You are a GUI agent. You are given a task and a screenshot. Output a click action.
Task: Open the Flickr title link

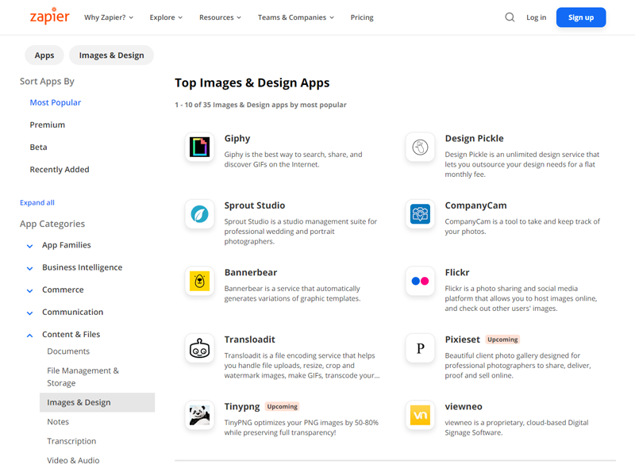click(x=457, y=272)
